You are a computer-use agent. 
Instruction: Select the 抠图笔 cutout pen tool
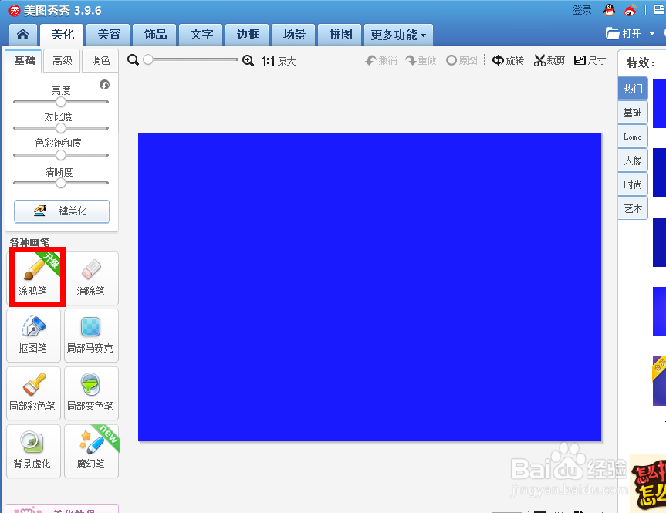point(33,336)
